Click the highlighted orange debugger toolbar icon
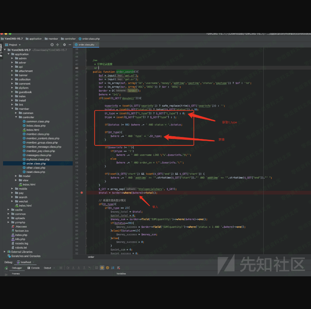The width and height of the screenshot is (311, 309). pos(102,268)
